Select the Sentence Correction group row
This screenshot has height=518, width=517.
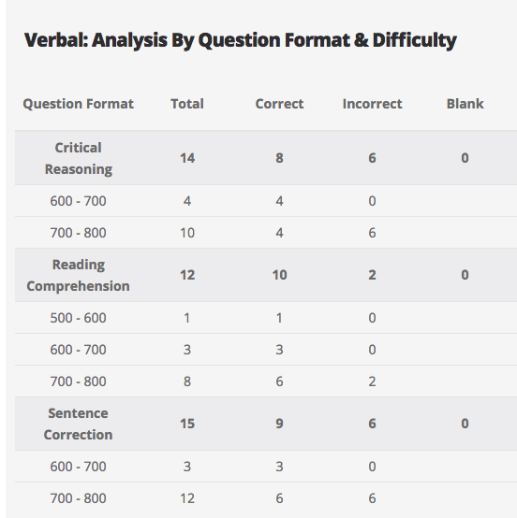click(266, 424)
